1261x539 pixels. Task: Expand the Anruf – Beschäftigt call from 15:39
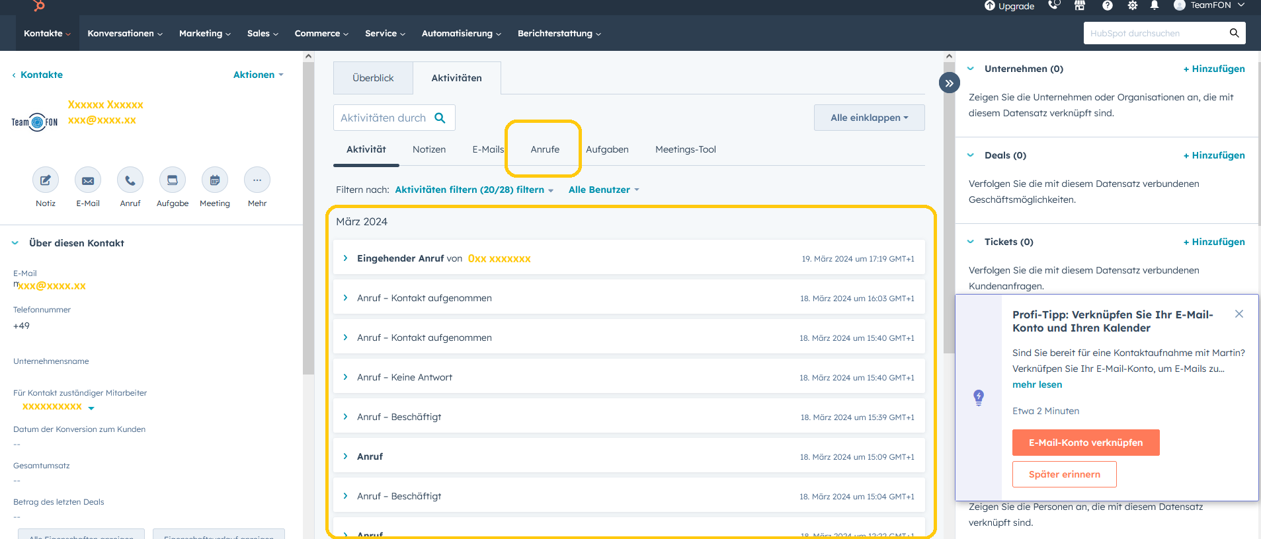coord(345,417)
